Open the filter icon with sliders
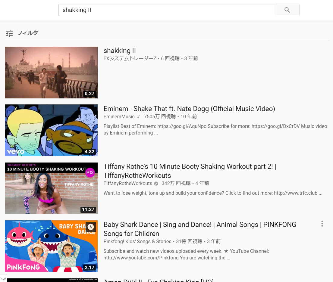333x282 pixels. tap(9, 33)
